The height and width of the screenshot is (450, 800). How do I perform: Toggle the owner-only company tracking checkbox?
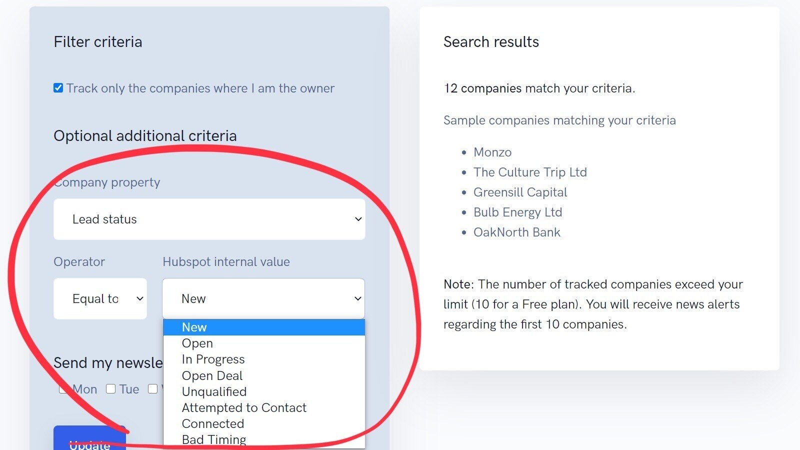58,88
